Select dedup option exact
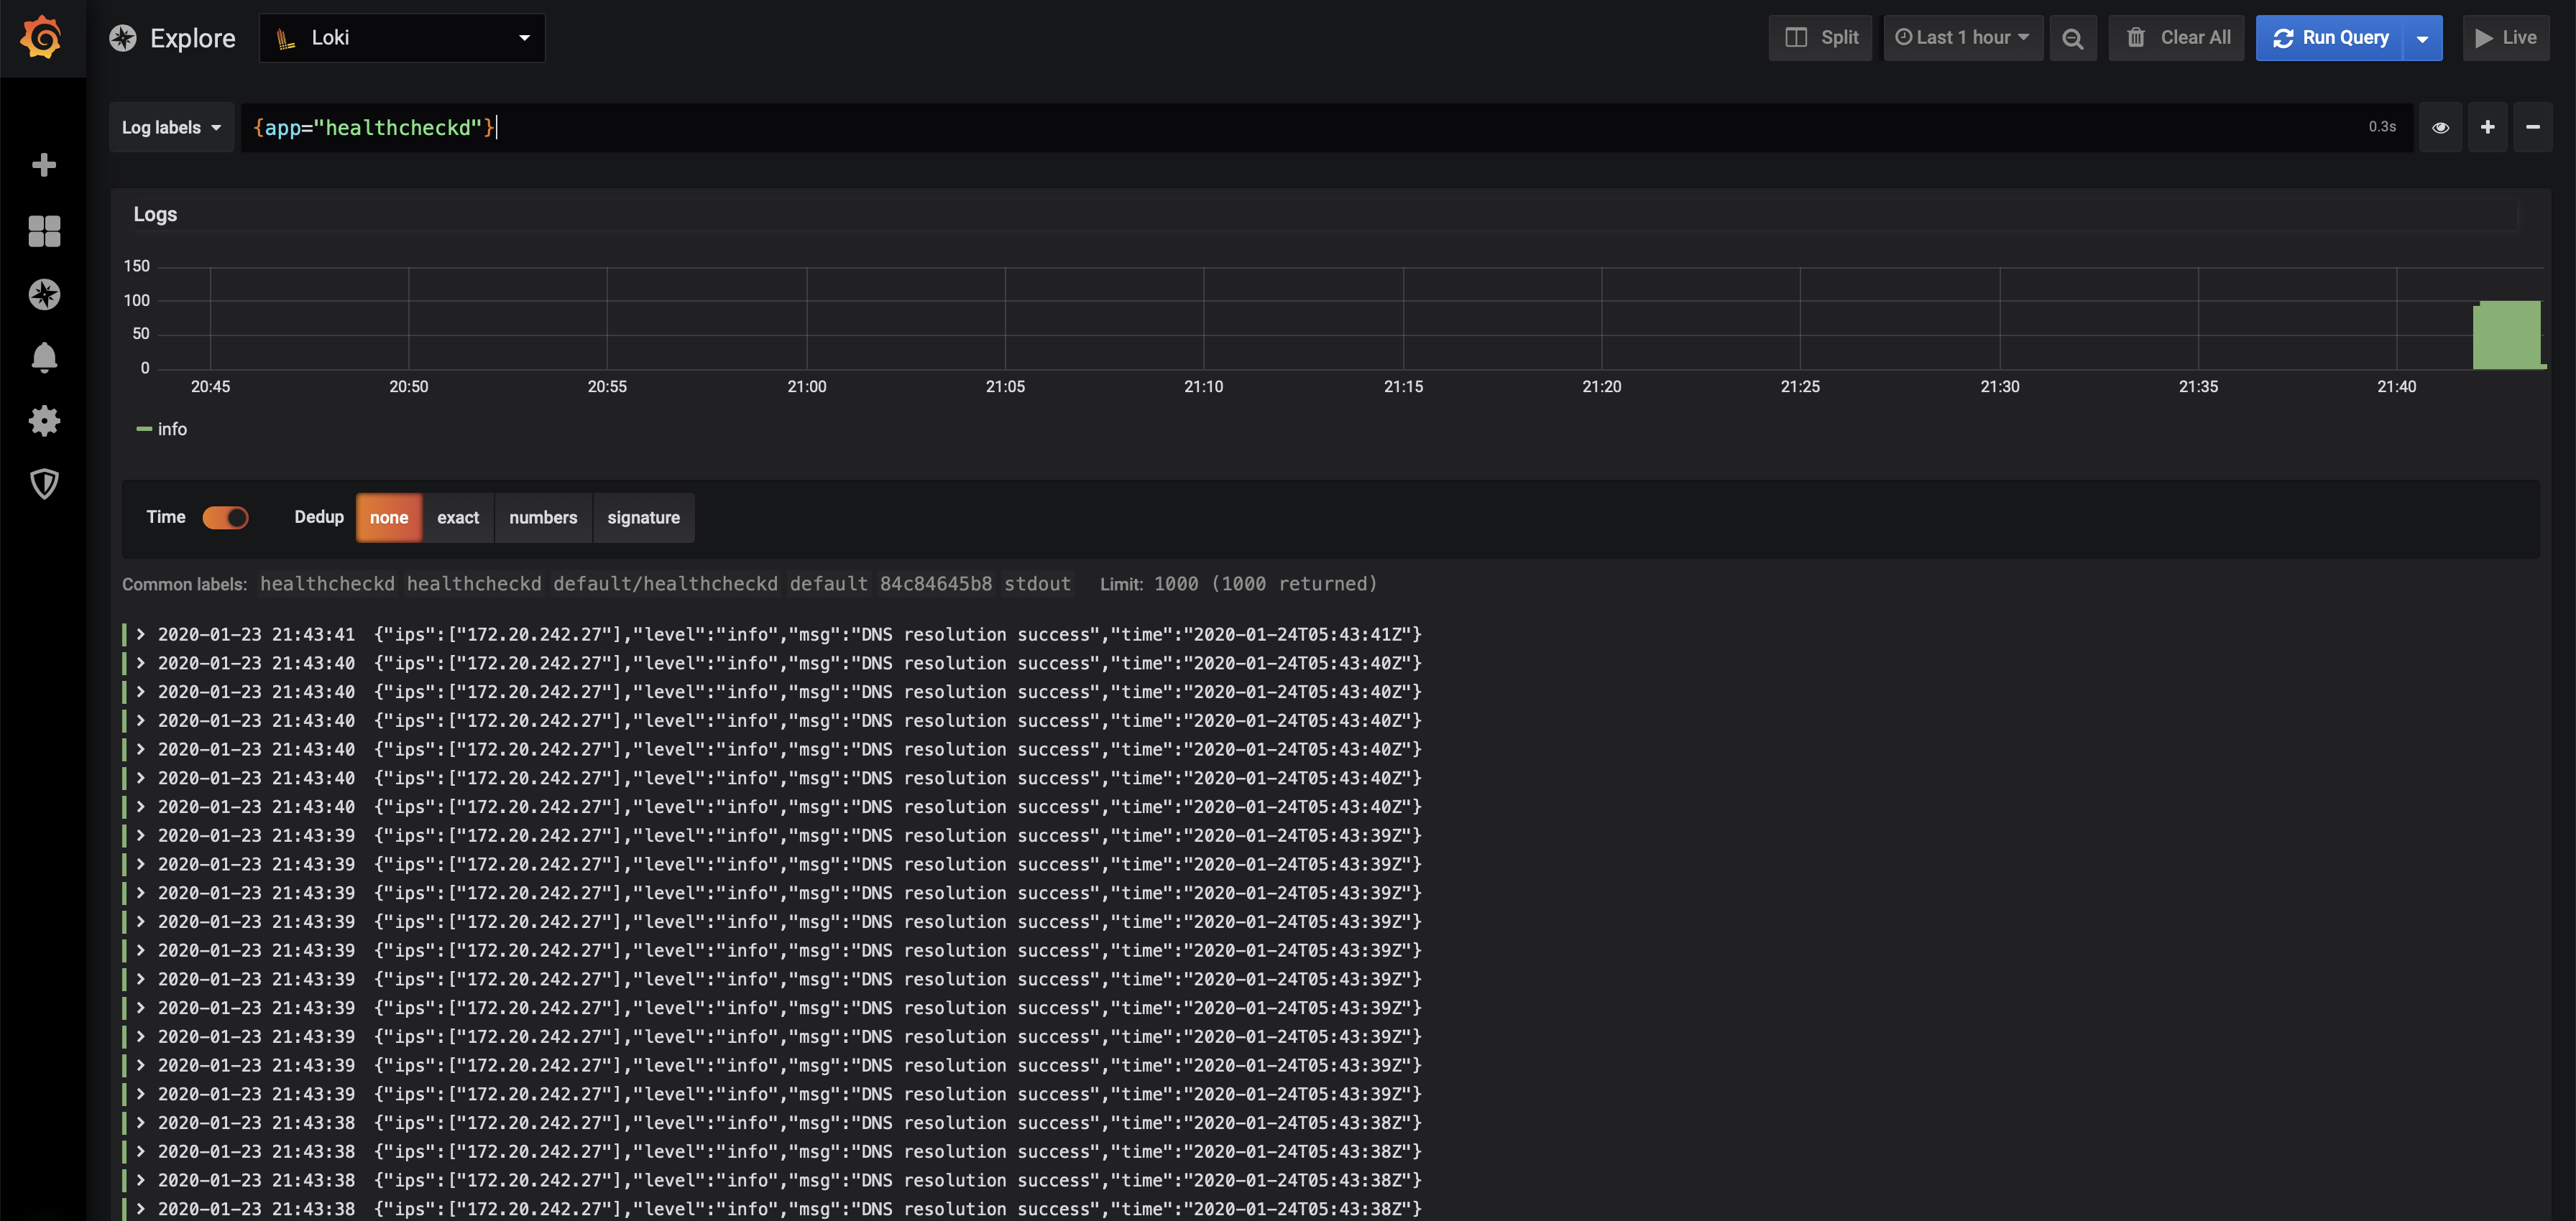This screenshot has height=1221, width=2576. coord(458,518)
